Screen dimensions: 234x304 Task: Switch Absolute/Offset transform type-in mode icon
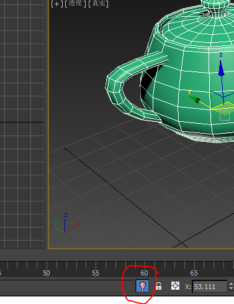[175, 286]
